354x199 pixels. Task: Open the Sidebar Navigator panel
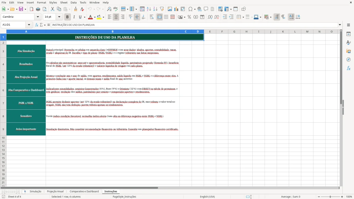click(348, 60)
